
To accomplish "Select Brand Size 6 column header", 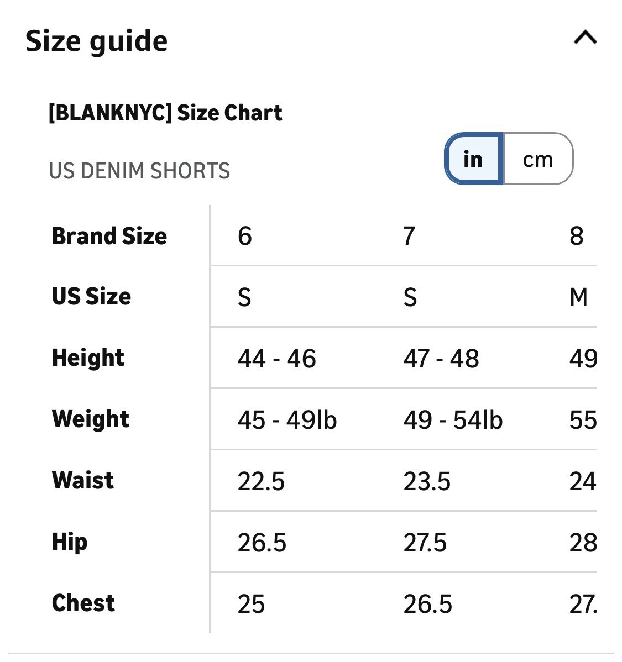I will [245, 235].
